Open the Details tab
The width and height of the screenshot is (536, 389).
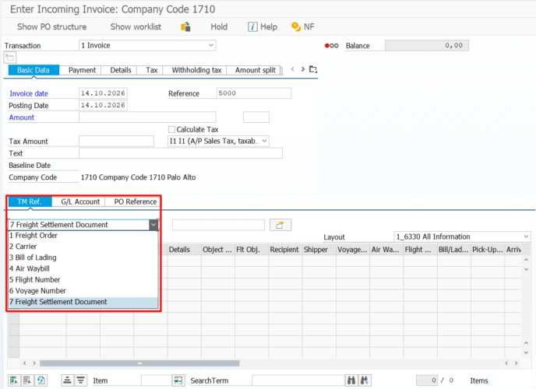[x=121, y=70]
